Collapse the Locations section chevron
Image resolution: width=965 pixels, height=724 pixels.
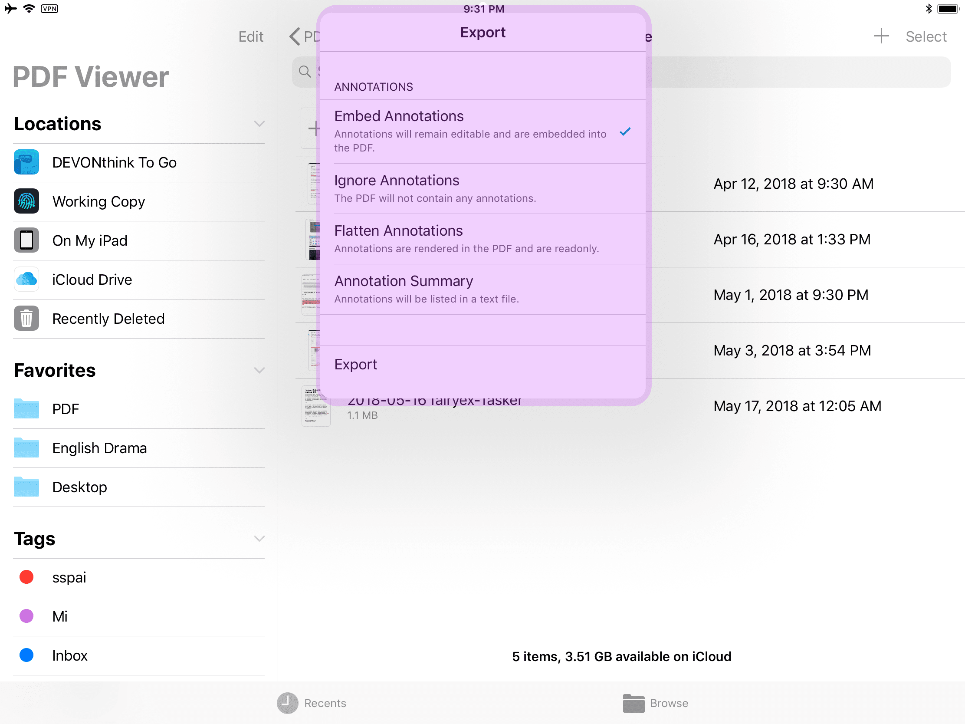(x=259, y=124)
